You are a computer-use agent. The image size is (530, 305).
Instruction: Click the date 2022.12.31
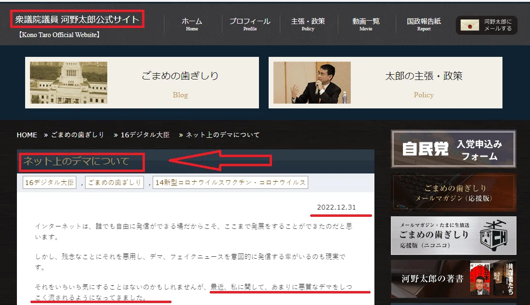(x=336, y=207)
